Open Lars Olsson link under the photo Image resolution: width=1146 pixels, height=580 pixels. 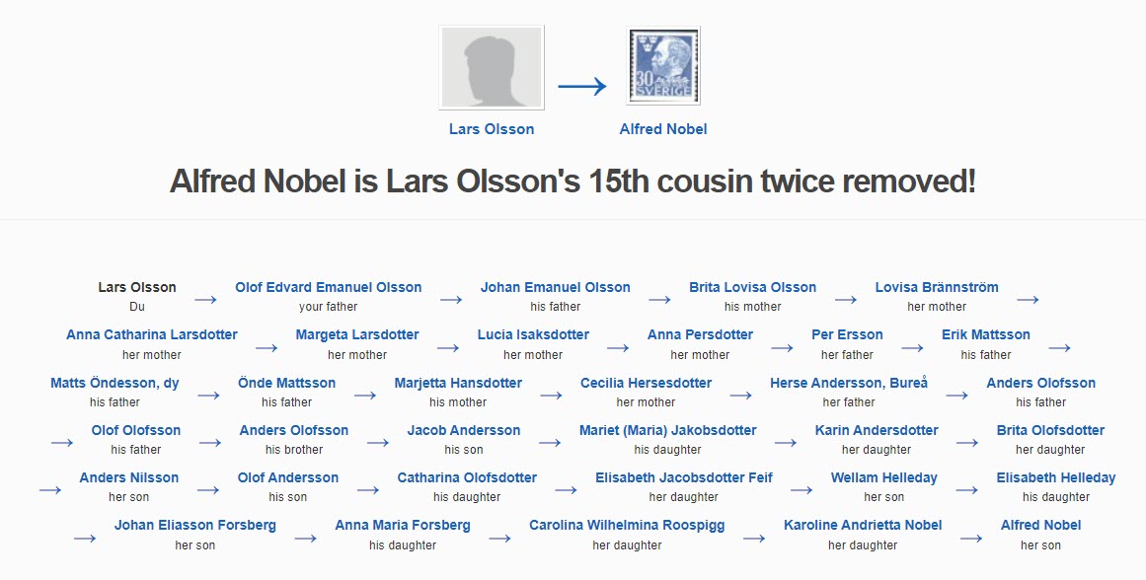pyautogui.click(x=492, y=129)
